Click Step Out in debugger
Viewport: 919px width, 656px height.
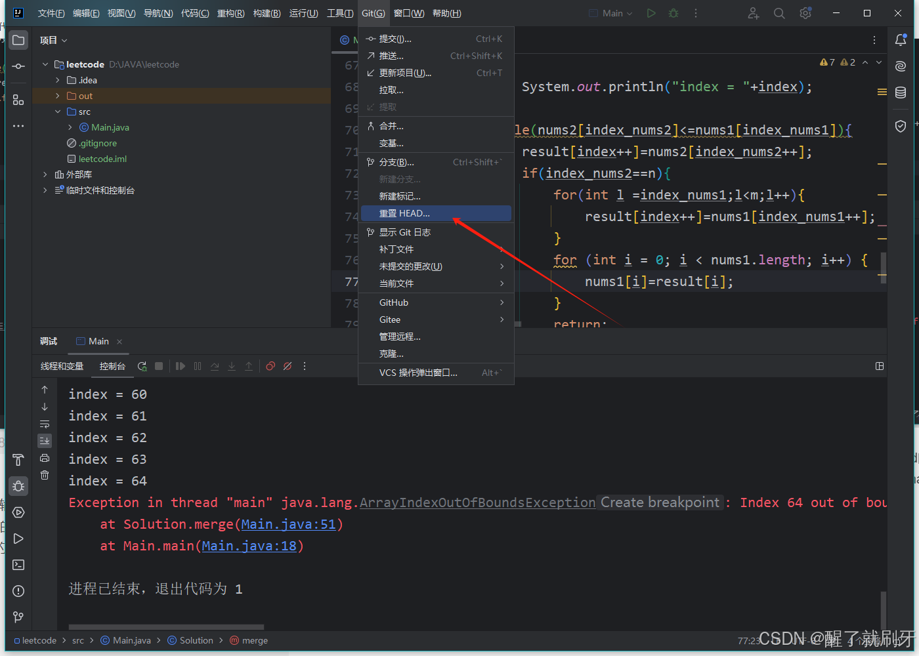pos(249,366)
